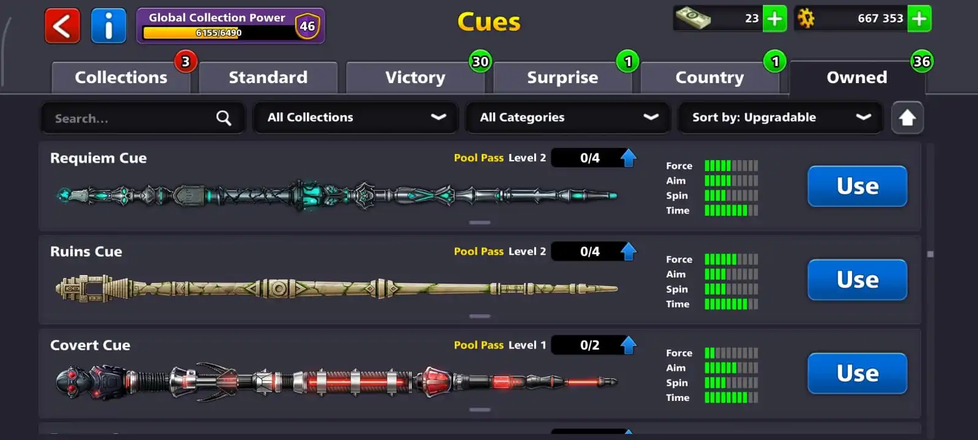The image size is (978, 440).
Task: Reverse sort order with up arrow icon
Action: (x=907, y=117)
